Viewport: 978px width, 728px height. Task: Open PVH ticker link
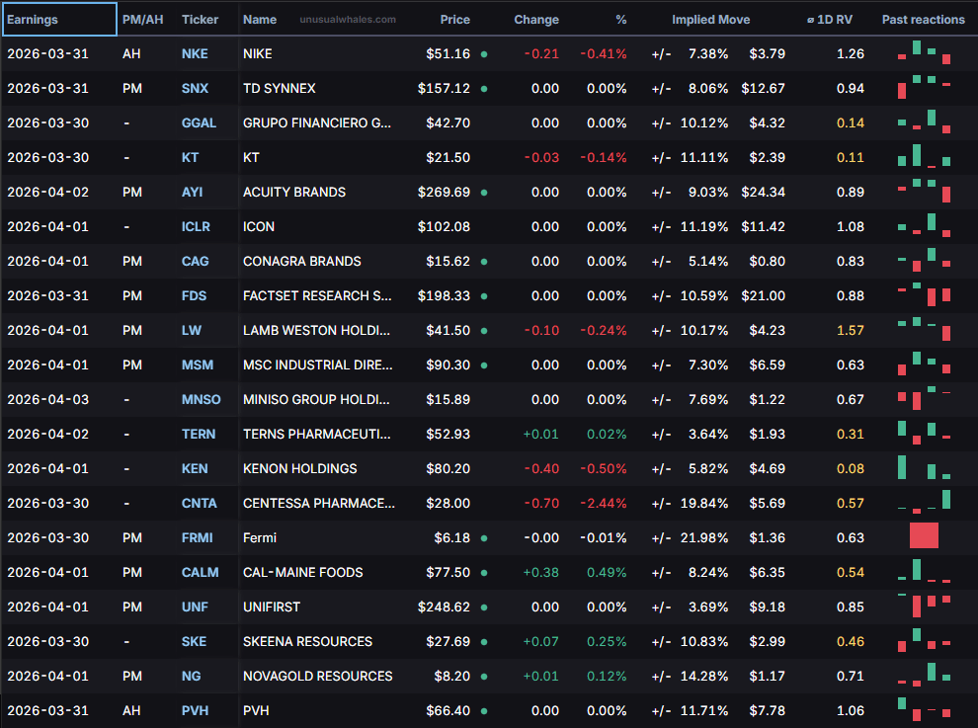[x=195, y=710]
